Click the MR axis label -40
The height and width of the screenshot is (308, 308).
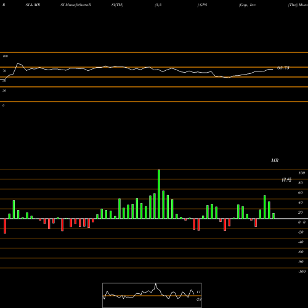[x=301, y=242]
